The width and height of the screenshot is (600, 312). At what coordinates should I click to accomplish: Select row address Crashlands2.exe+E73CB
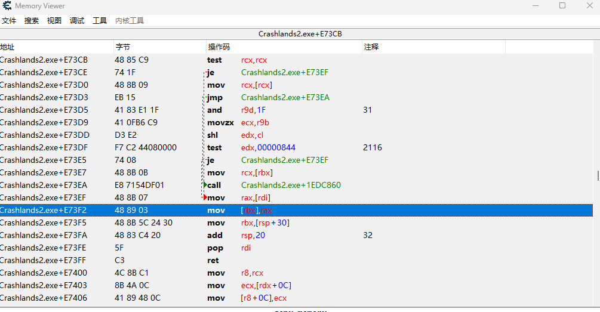pyautogui.click(x=44, y=60)
